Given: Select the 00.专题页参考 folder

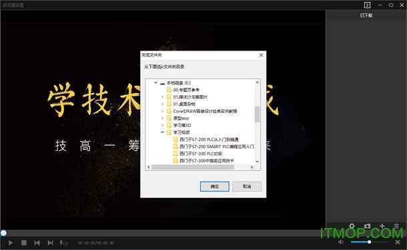Looking at the screenshot, I should coord(183,90).
